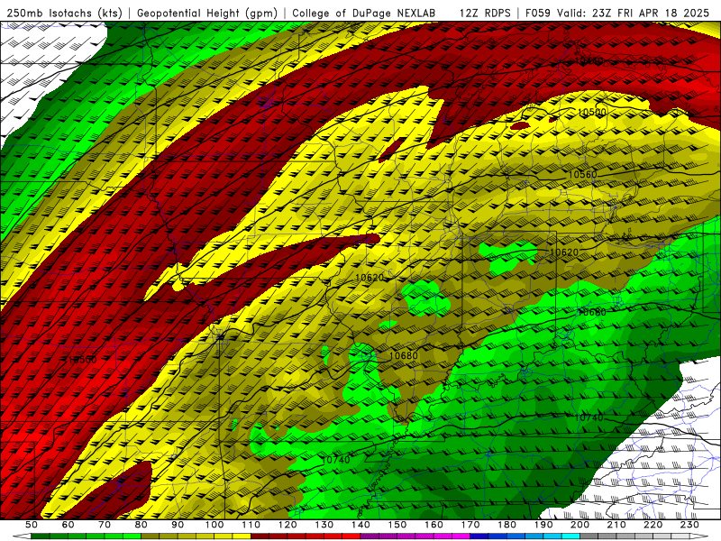Click the '210' color scale value
This screenshot has width=721, height=541.
tap(616, 525)
